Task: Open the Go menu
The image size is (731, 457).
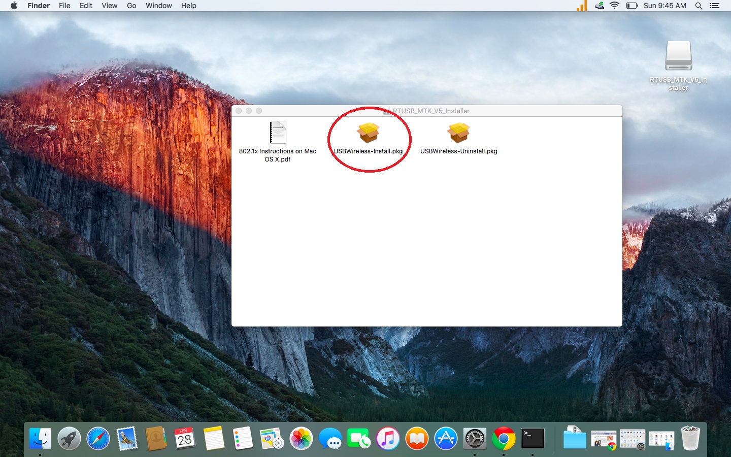Action: [x=131, y=6]
